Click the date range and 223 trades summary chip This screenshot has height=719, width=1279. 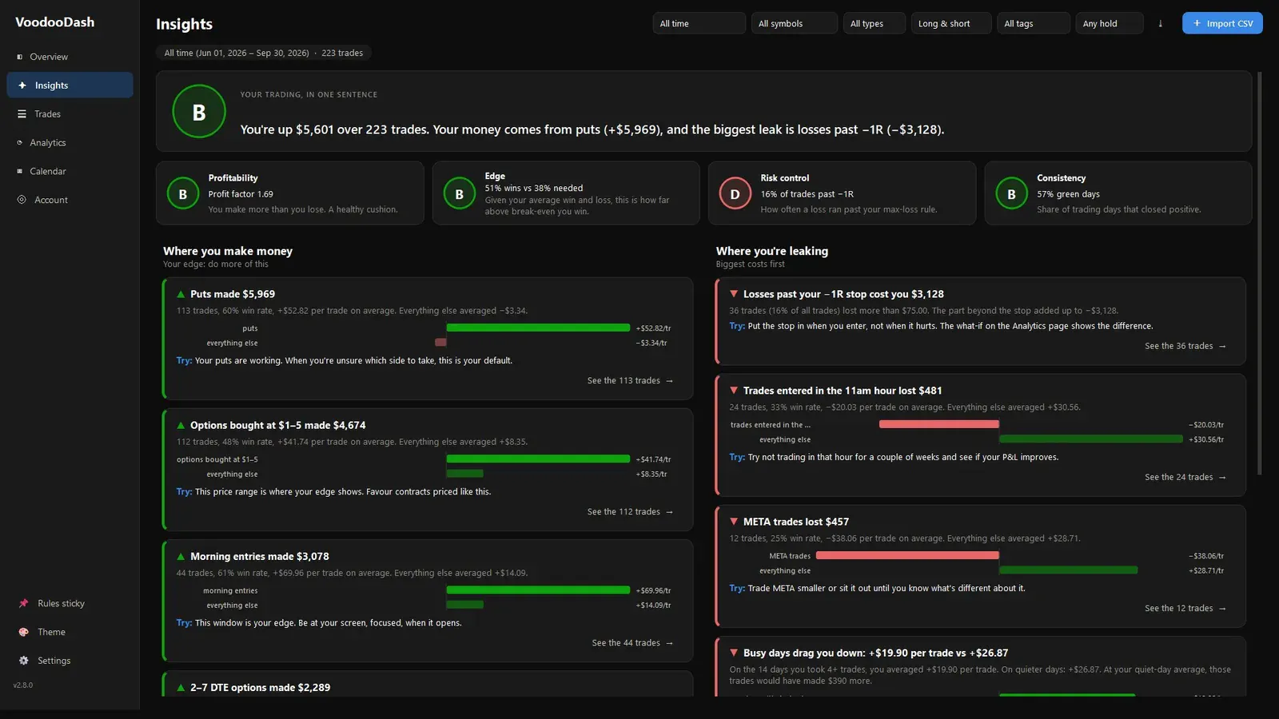click(264, 54)
